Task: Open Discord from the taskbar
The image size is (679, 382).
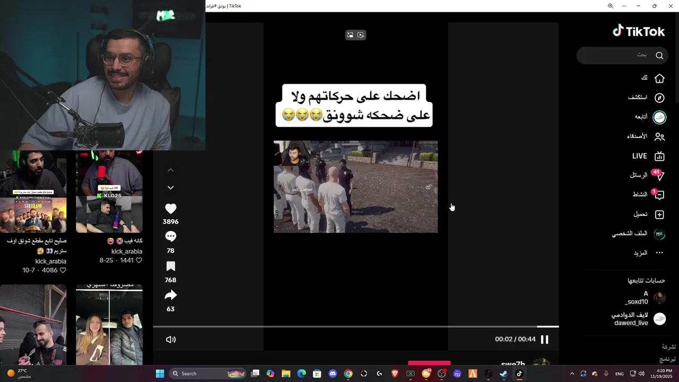Action: click(333, 374)
